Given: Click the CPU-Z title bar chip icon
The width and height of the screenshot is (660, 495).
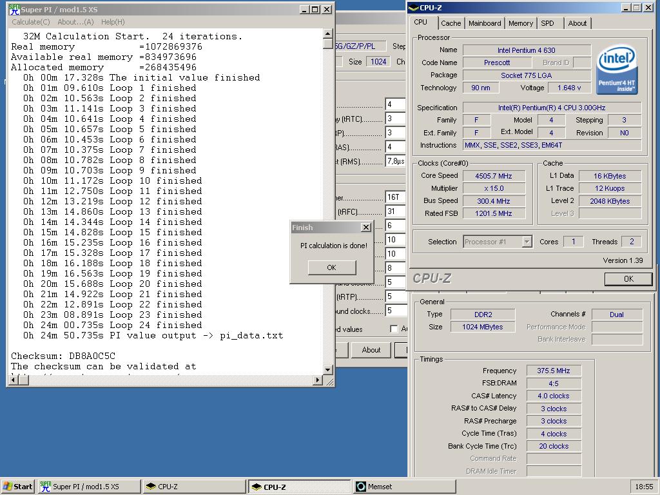Looking at the screenshot, I should (414, 8).
